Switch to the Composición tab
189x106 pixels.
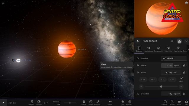pos(159,49)
